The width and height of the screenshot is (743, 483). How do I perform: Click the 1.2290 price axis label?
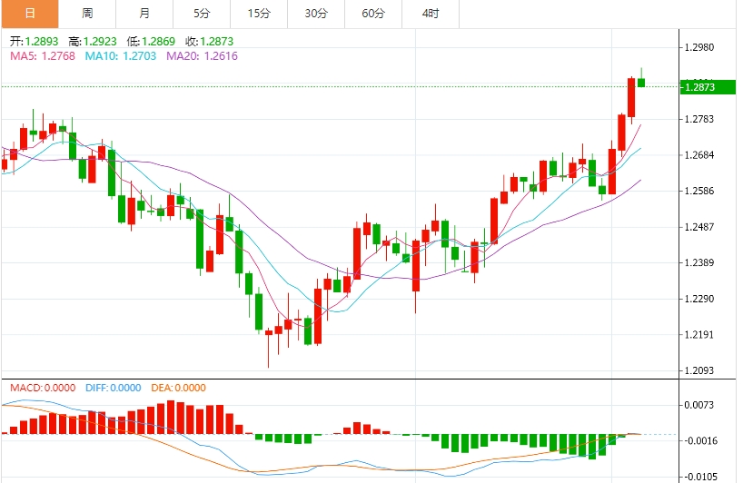coord(699,299)
